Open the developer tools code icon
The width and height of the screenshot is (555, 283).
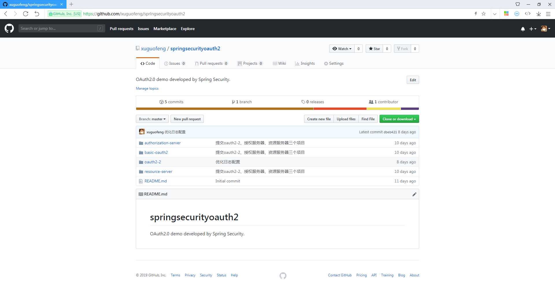(528, 14)
